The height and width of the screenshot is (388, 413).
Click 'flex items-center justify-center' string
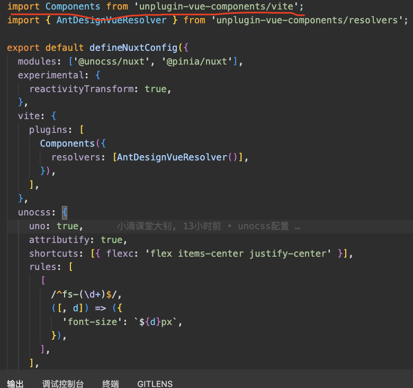tap(238, 254)
